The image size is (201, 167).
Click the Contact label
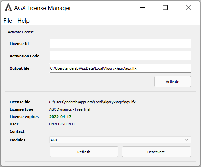coord(17,131)
